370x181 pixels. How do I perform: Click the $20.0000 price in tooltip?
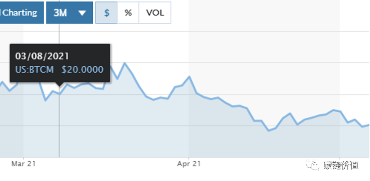coord(83,70)
